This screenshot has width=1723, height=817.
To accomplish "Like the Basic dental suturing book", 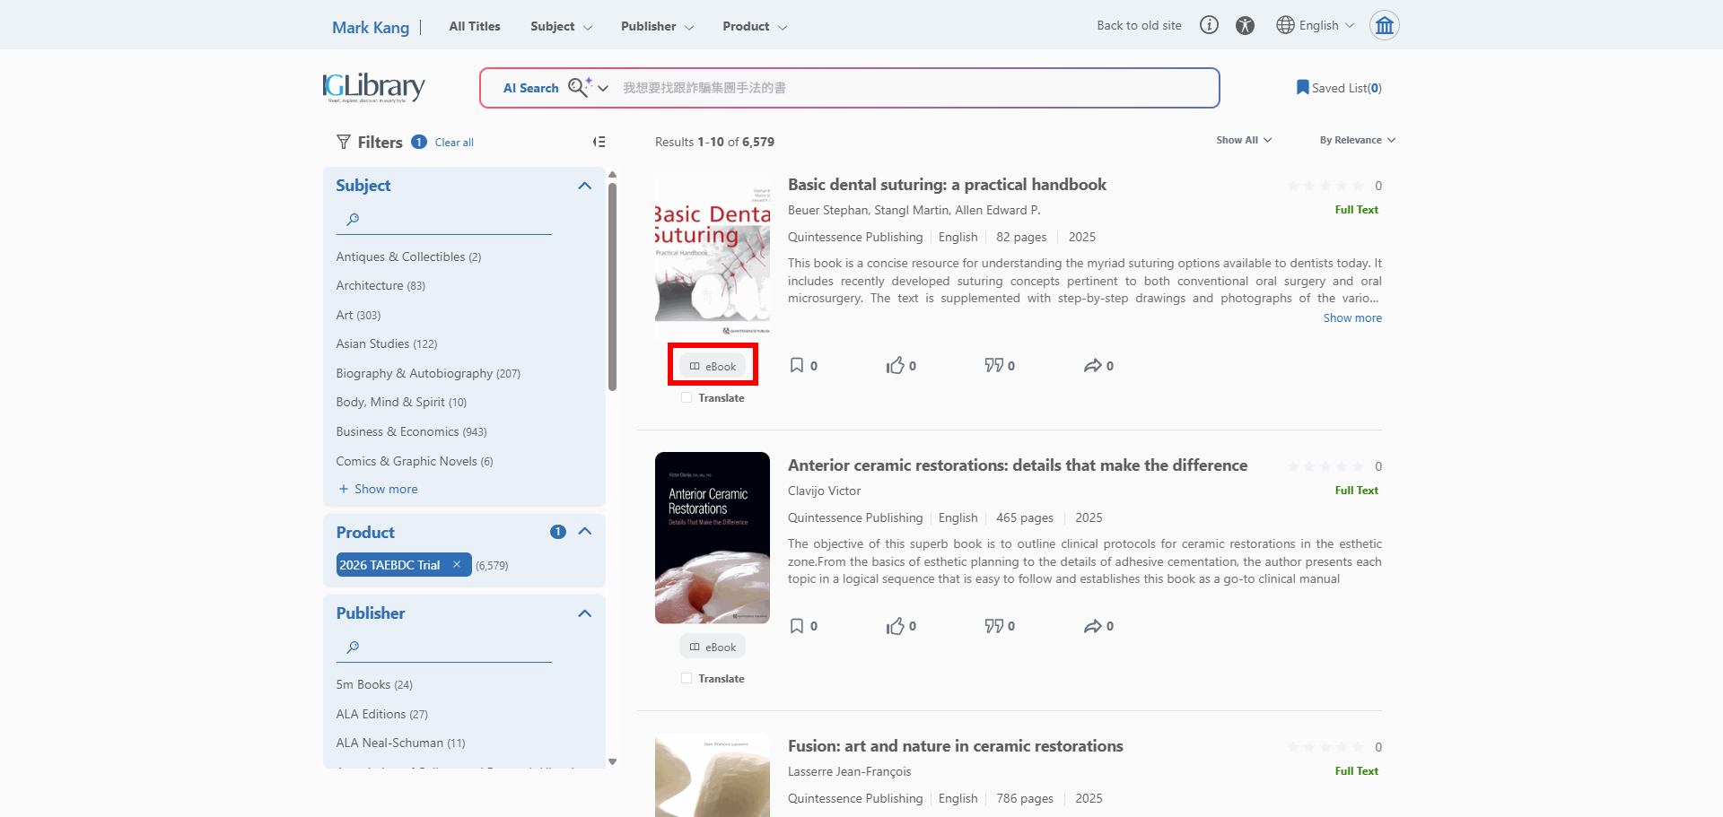I will pos(895,365).
